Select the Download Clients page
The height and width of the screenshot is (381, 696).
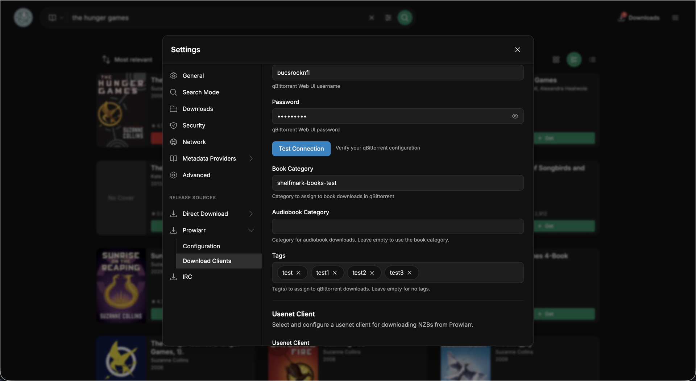219,261
